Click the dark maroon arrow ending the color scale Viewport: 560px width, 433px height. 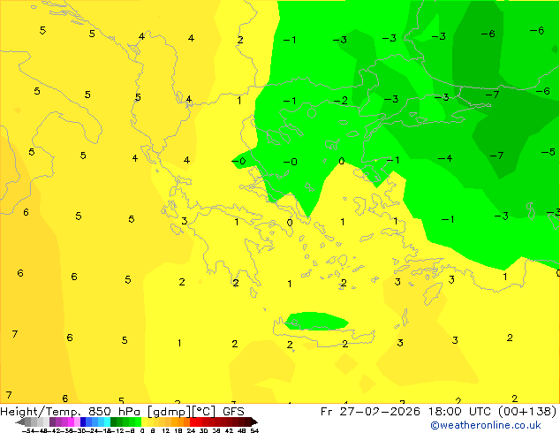254,422
